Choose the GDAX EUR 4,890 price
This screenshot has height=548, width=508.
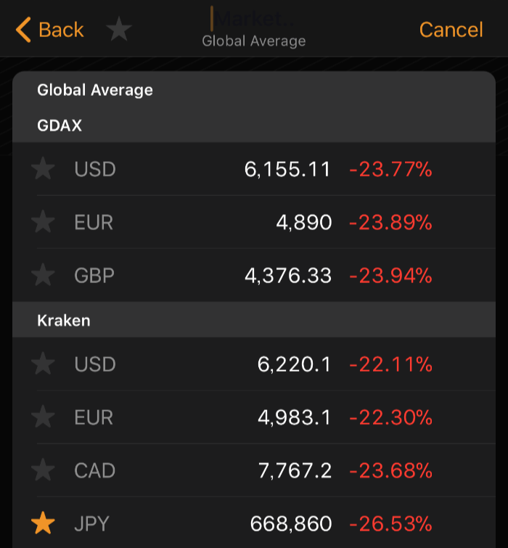303,222
